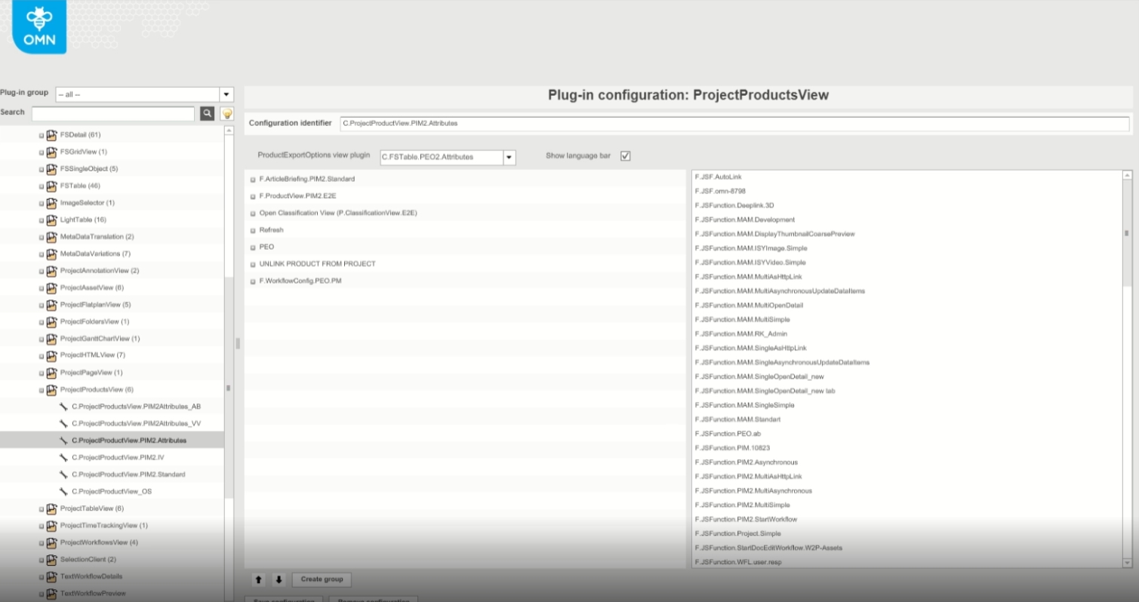Screen dimensions: 1139x602
Task: Select F.JSFunction.PEO.ab in function list
Action: [728, 434]
